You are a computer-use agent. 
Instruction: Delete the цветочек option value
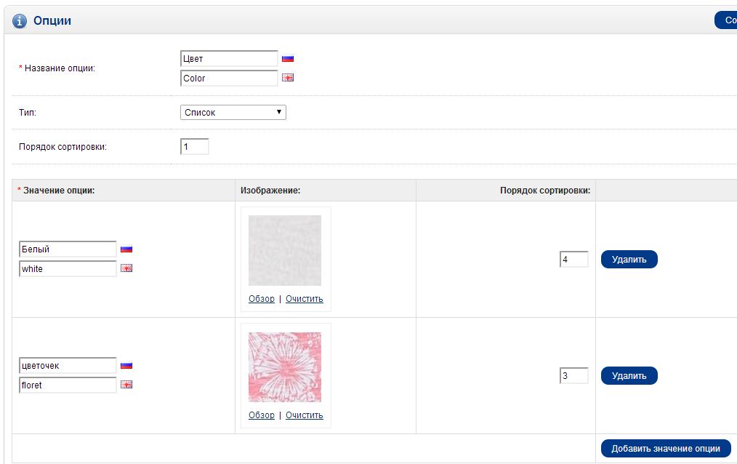629,376
